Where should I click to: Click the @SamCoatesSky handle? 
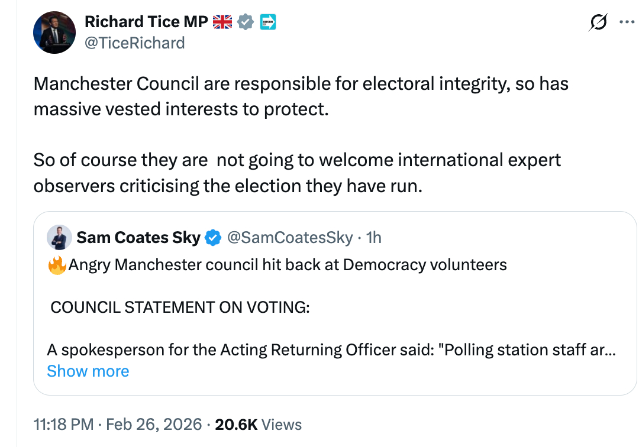[x=290, y=238]
